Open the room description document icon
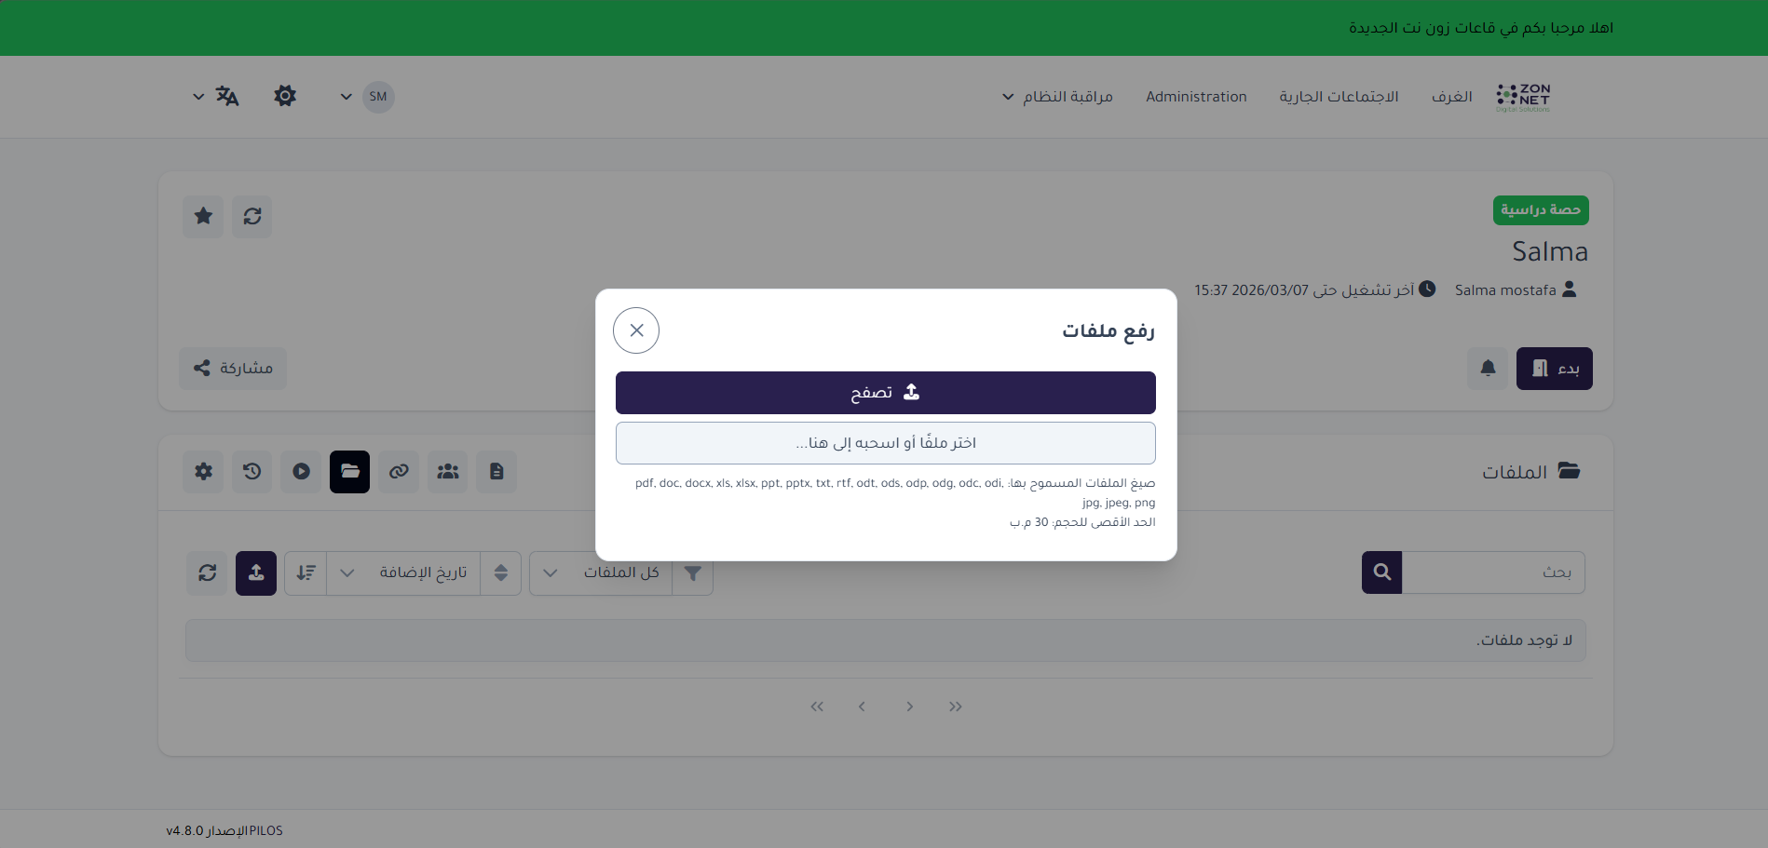 [x=496, y=472]
